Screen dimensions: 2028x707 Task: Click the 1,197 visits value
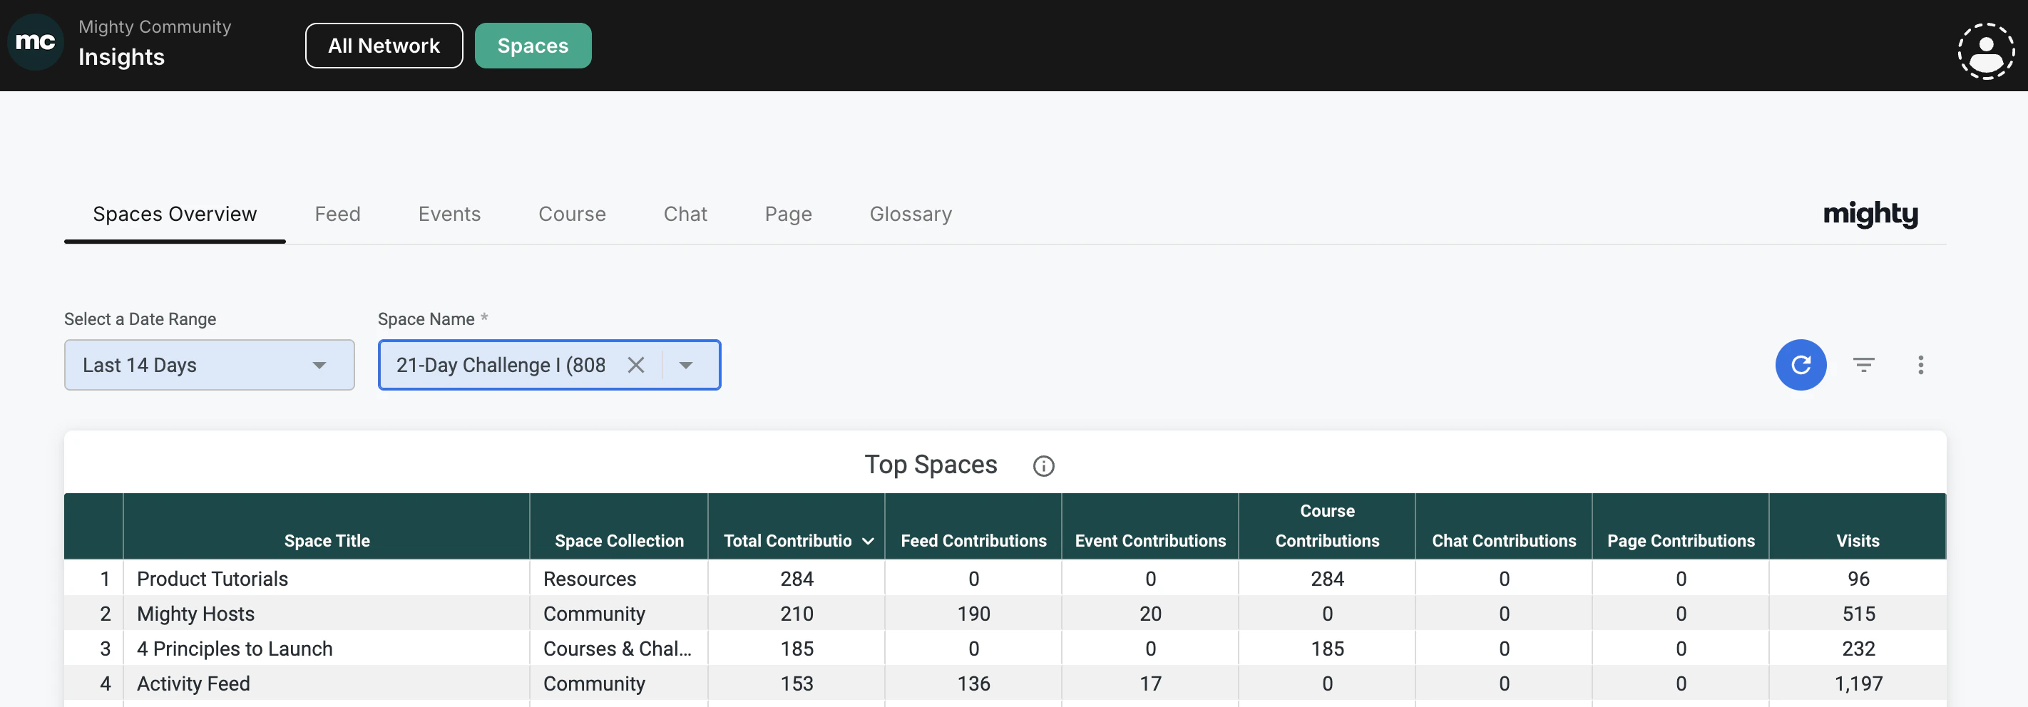(x=1859, y=683)
